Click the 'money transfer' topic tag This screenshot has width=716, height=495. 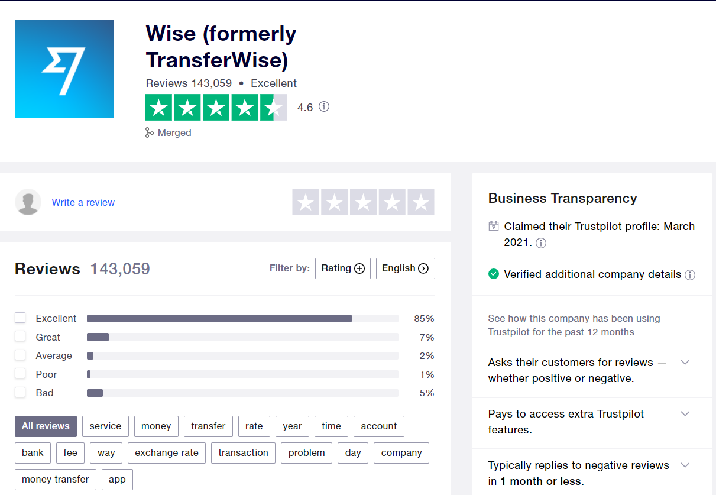tap(56, 480)
